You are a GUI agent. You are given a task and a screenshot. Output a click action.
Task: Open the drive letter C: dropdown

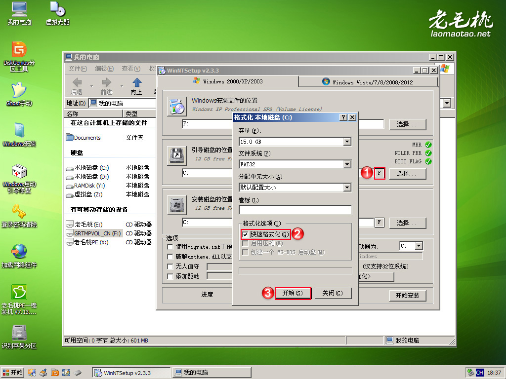(x=419, y=246)
